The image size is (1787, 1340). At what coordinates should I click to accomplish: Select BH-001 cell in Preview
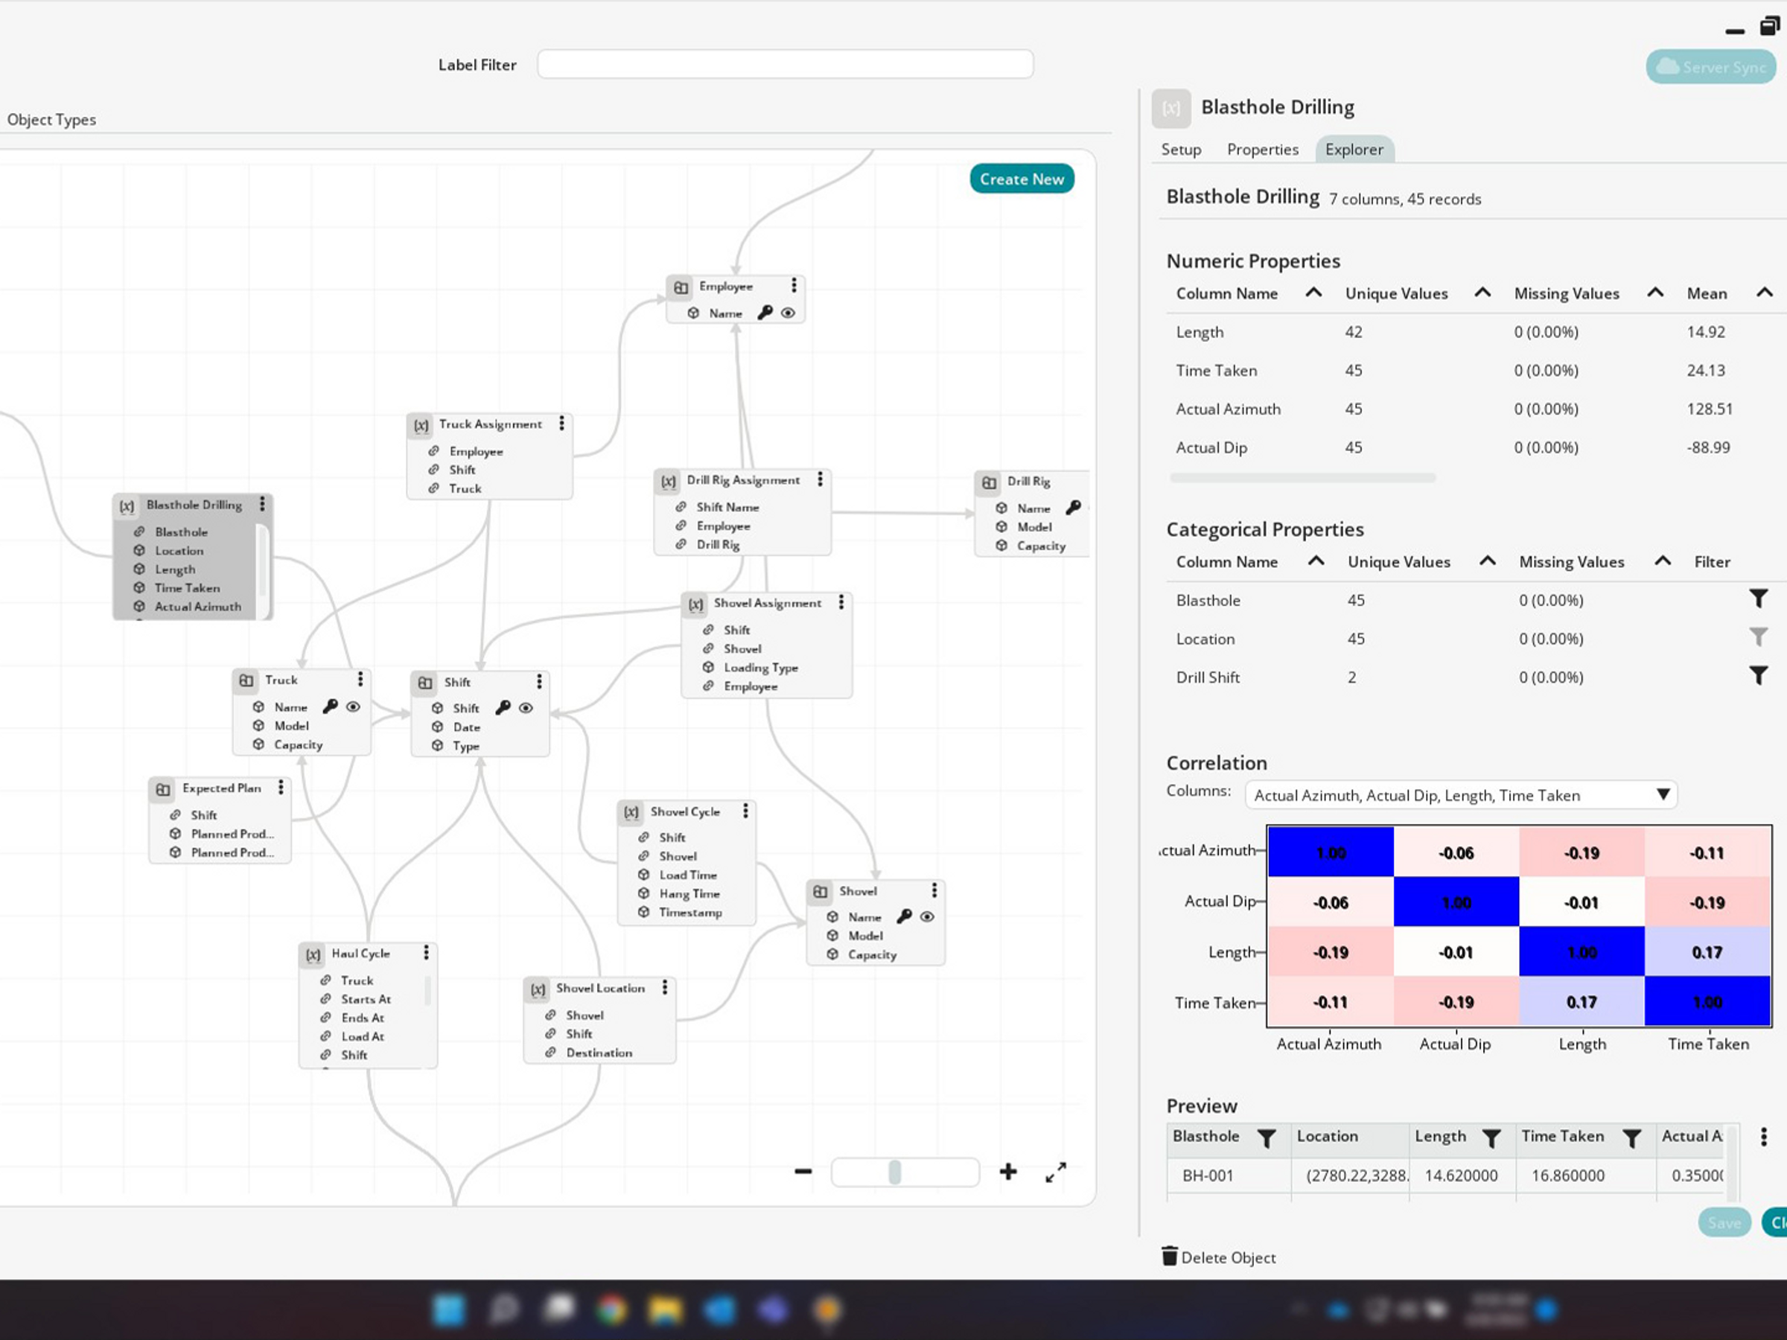[1228, 1175]
